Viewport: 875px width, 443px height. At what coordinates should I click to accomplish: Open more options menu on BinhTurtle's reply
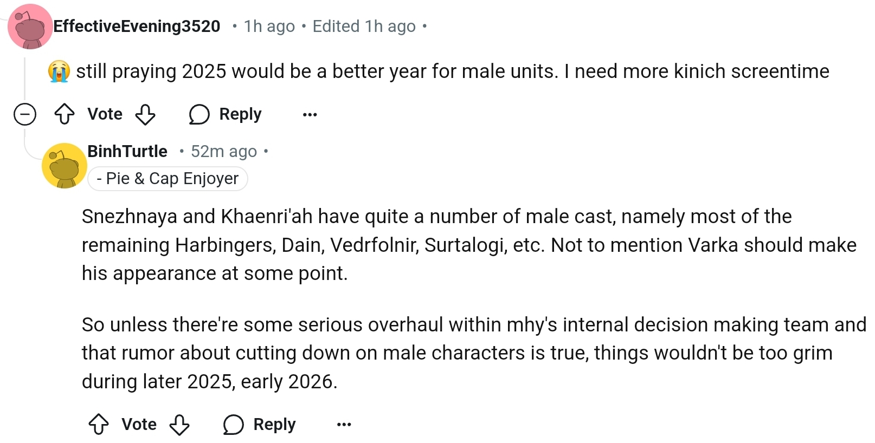[x=344, y=425]
